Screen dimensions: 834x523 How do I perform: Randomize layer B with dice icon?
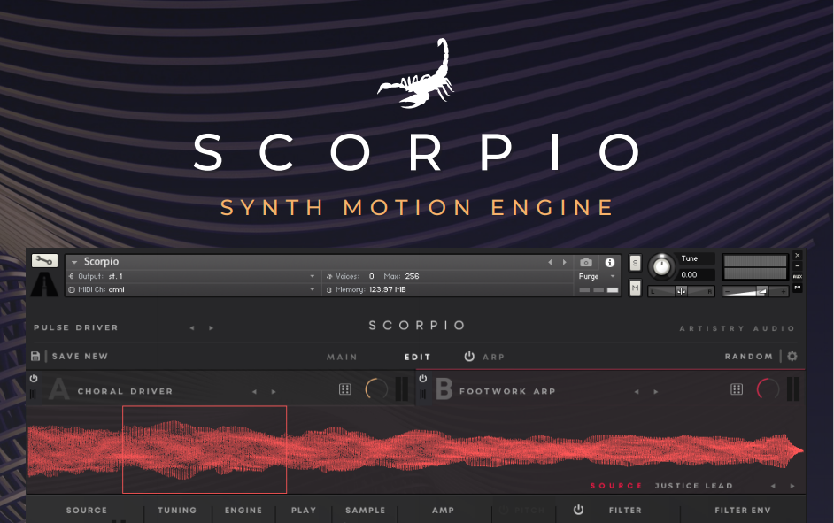[x=737, y=389]
